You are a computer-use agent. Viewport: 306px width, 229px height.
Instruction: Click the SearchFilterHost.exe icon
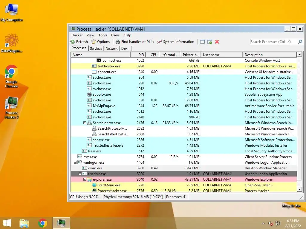[x=94, y=134]
